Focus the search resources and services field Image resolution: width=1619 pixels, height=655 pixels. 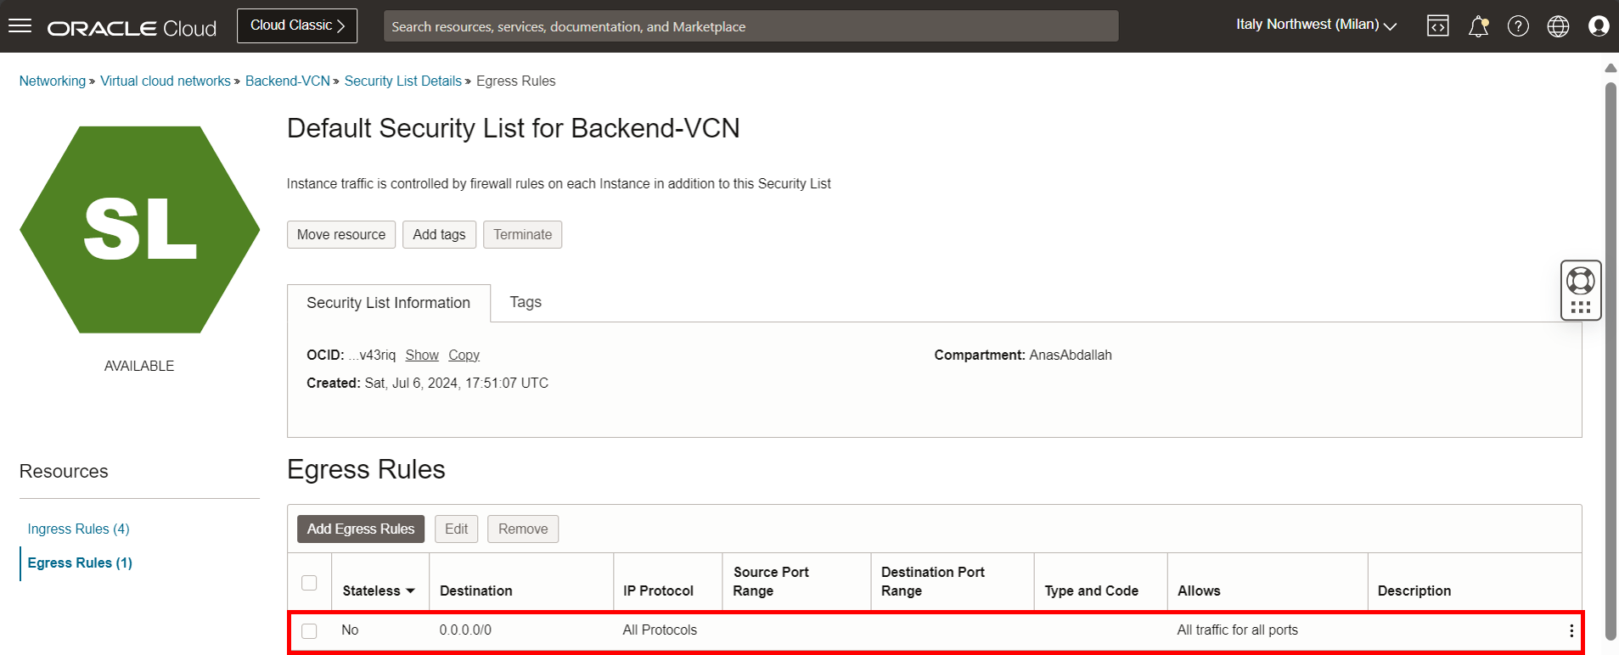pos(750,26)
